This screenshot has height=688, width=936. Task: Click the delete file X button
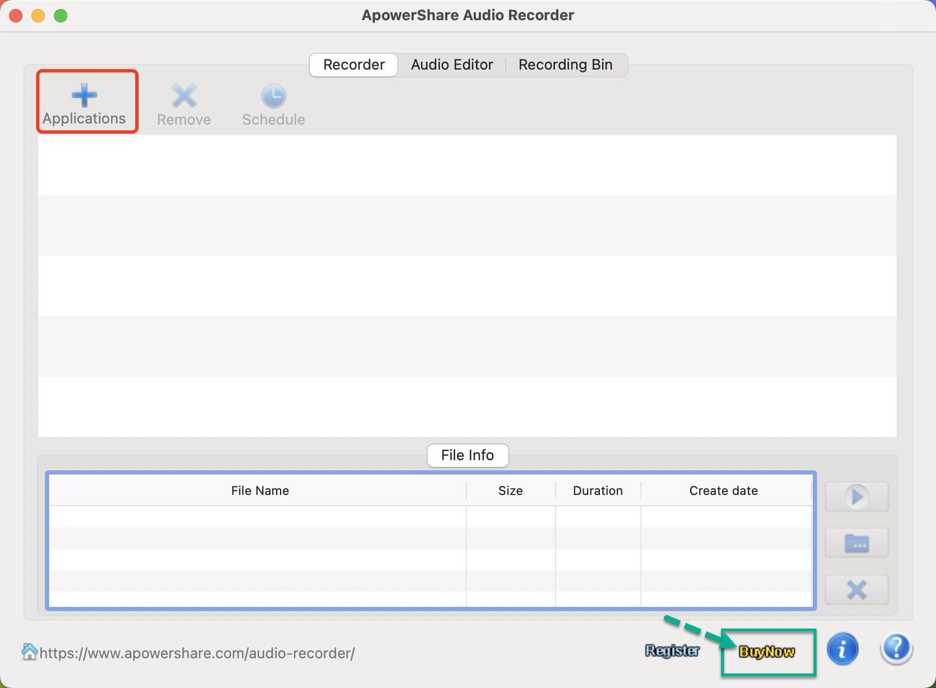point(856,590)
